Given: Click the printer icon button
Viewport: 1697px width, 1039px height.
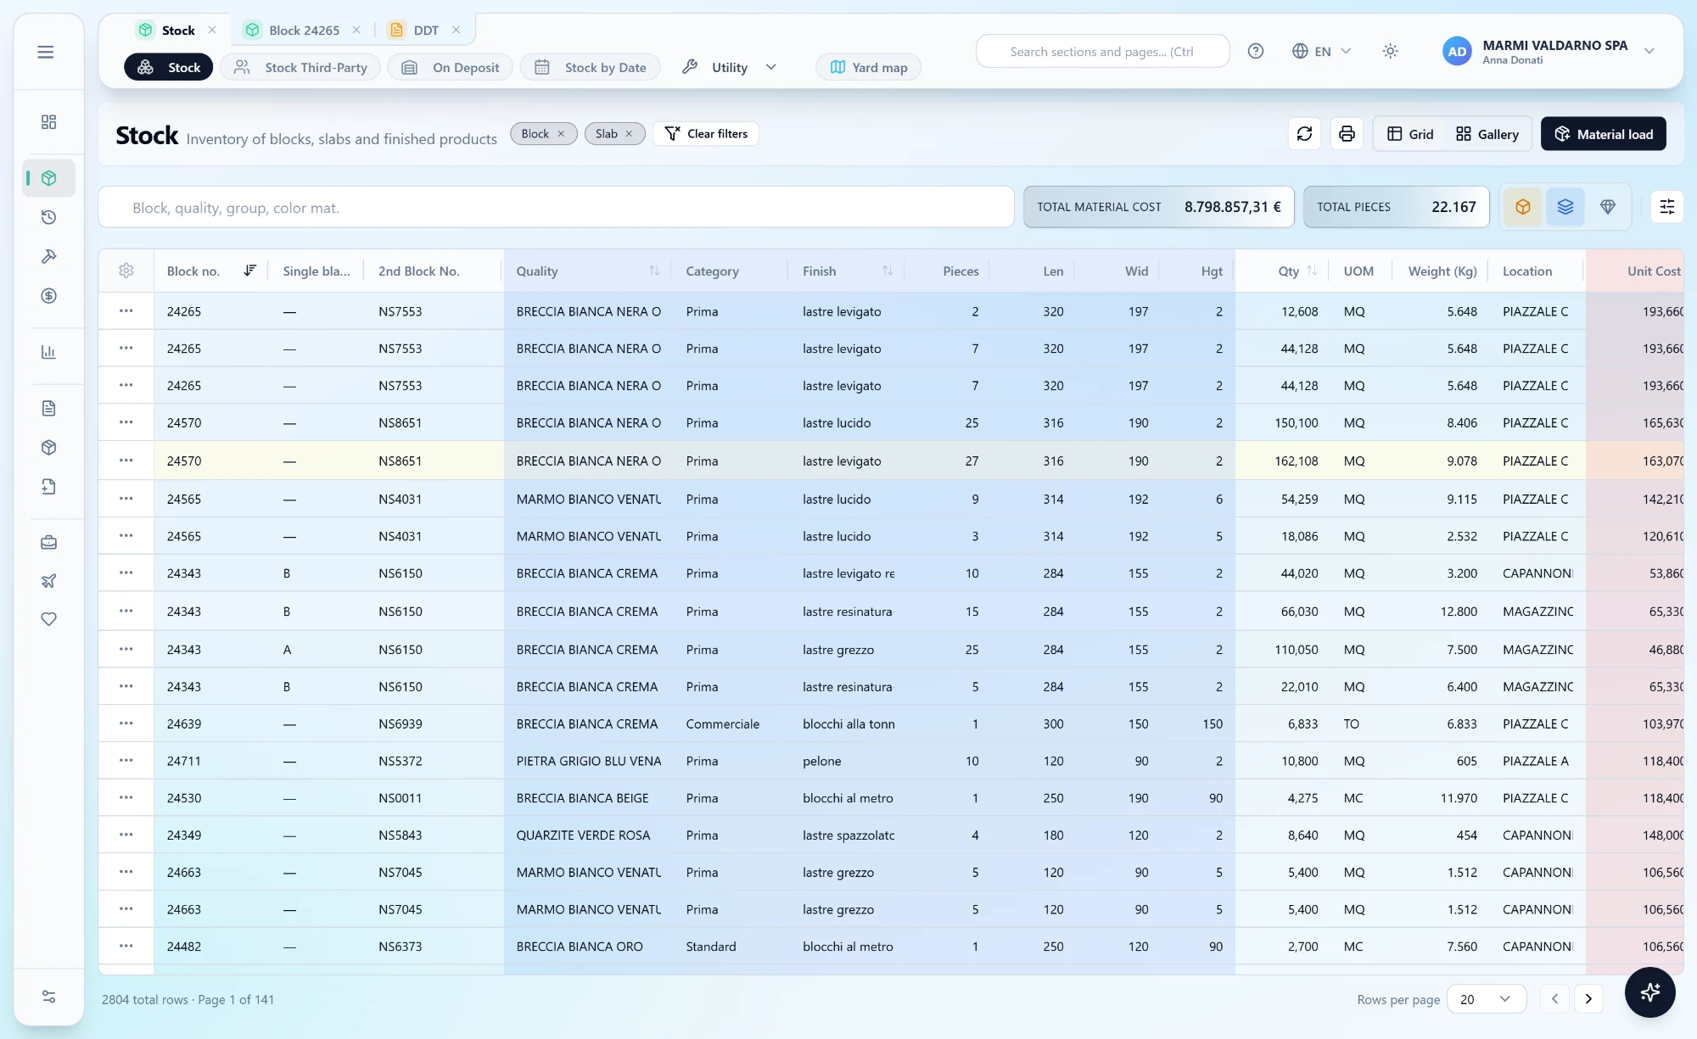Looking at the screenshot, I should [x=1347, y=134].
